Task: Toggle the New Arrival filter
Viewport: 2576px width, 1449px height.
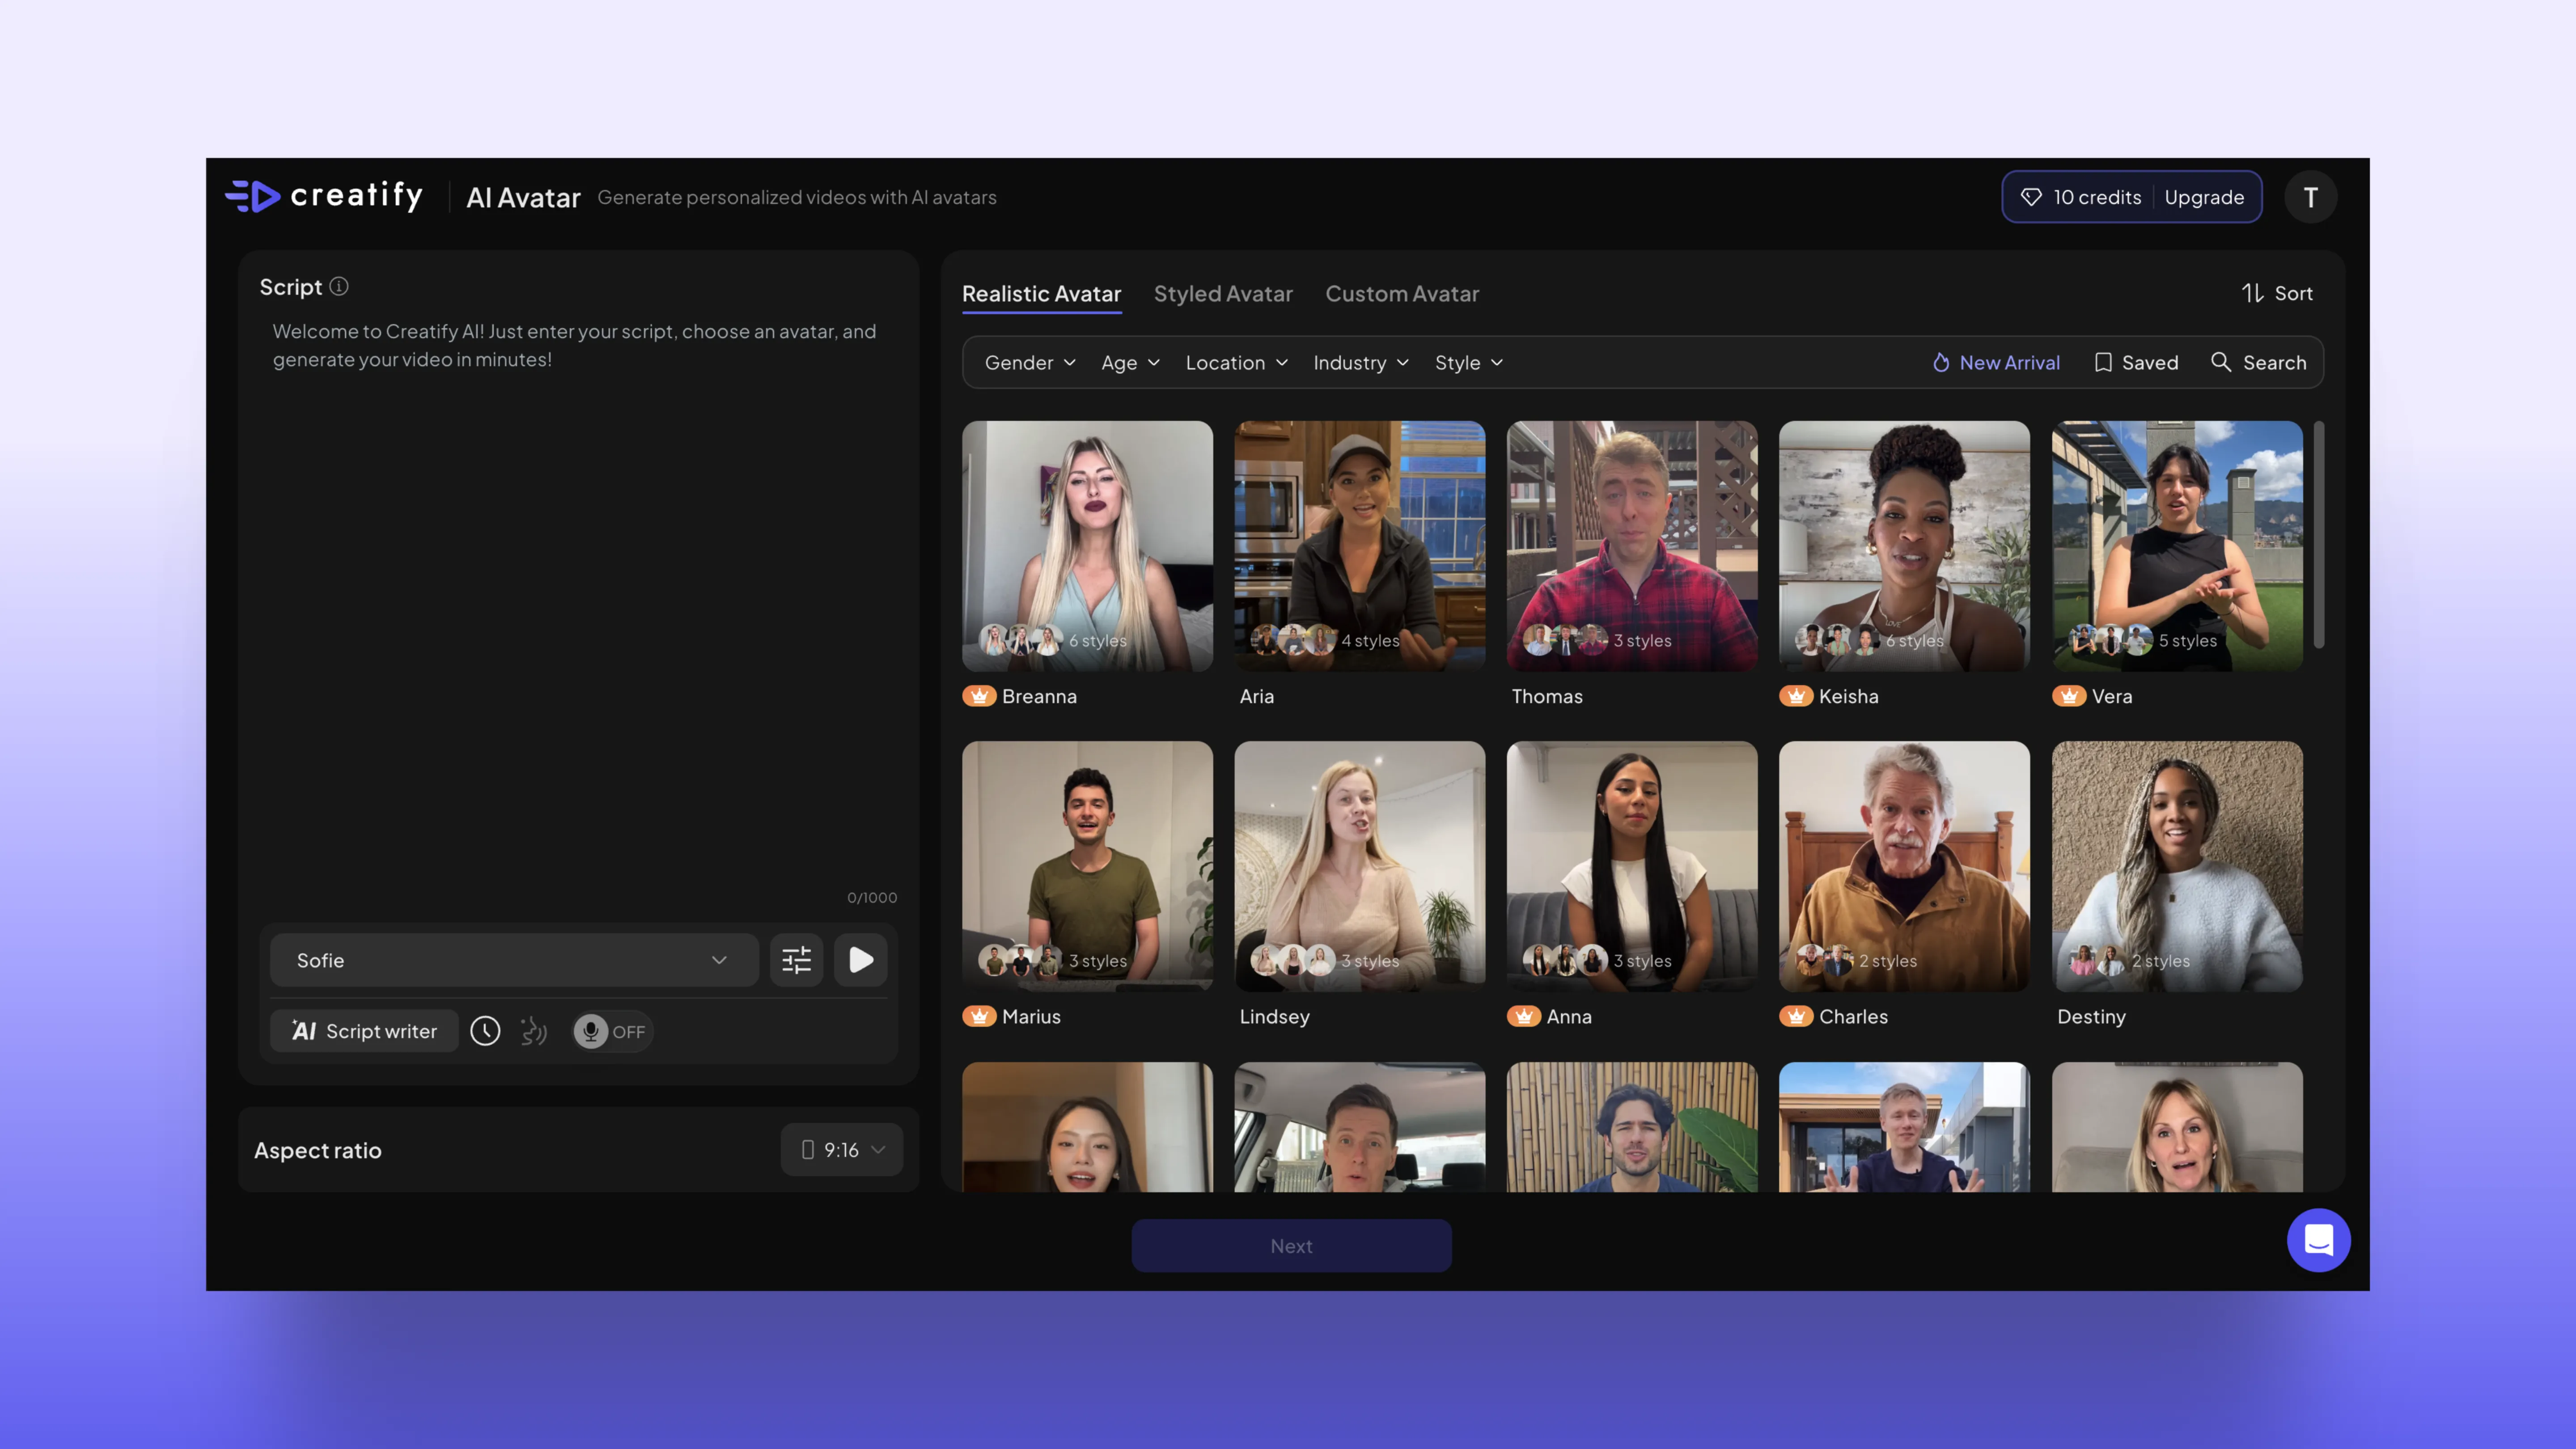Action: (x=1996, y=363)
